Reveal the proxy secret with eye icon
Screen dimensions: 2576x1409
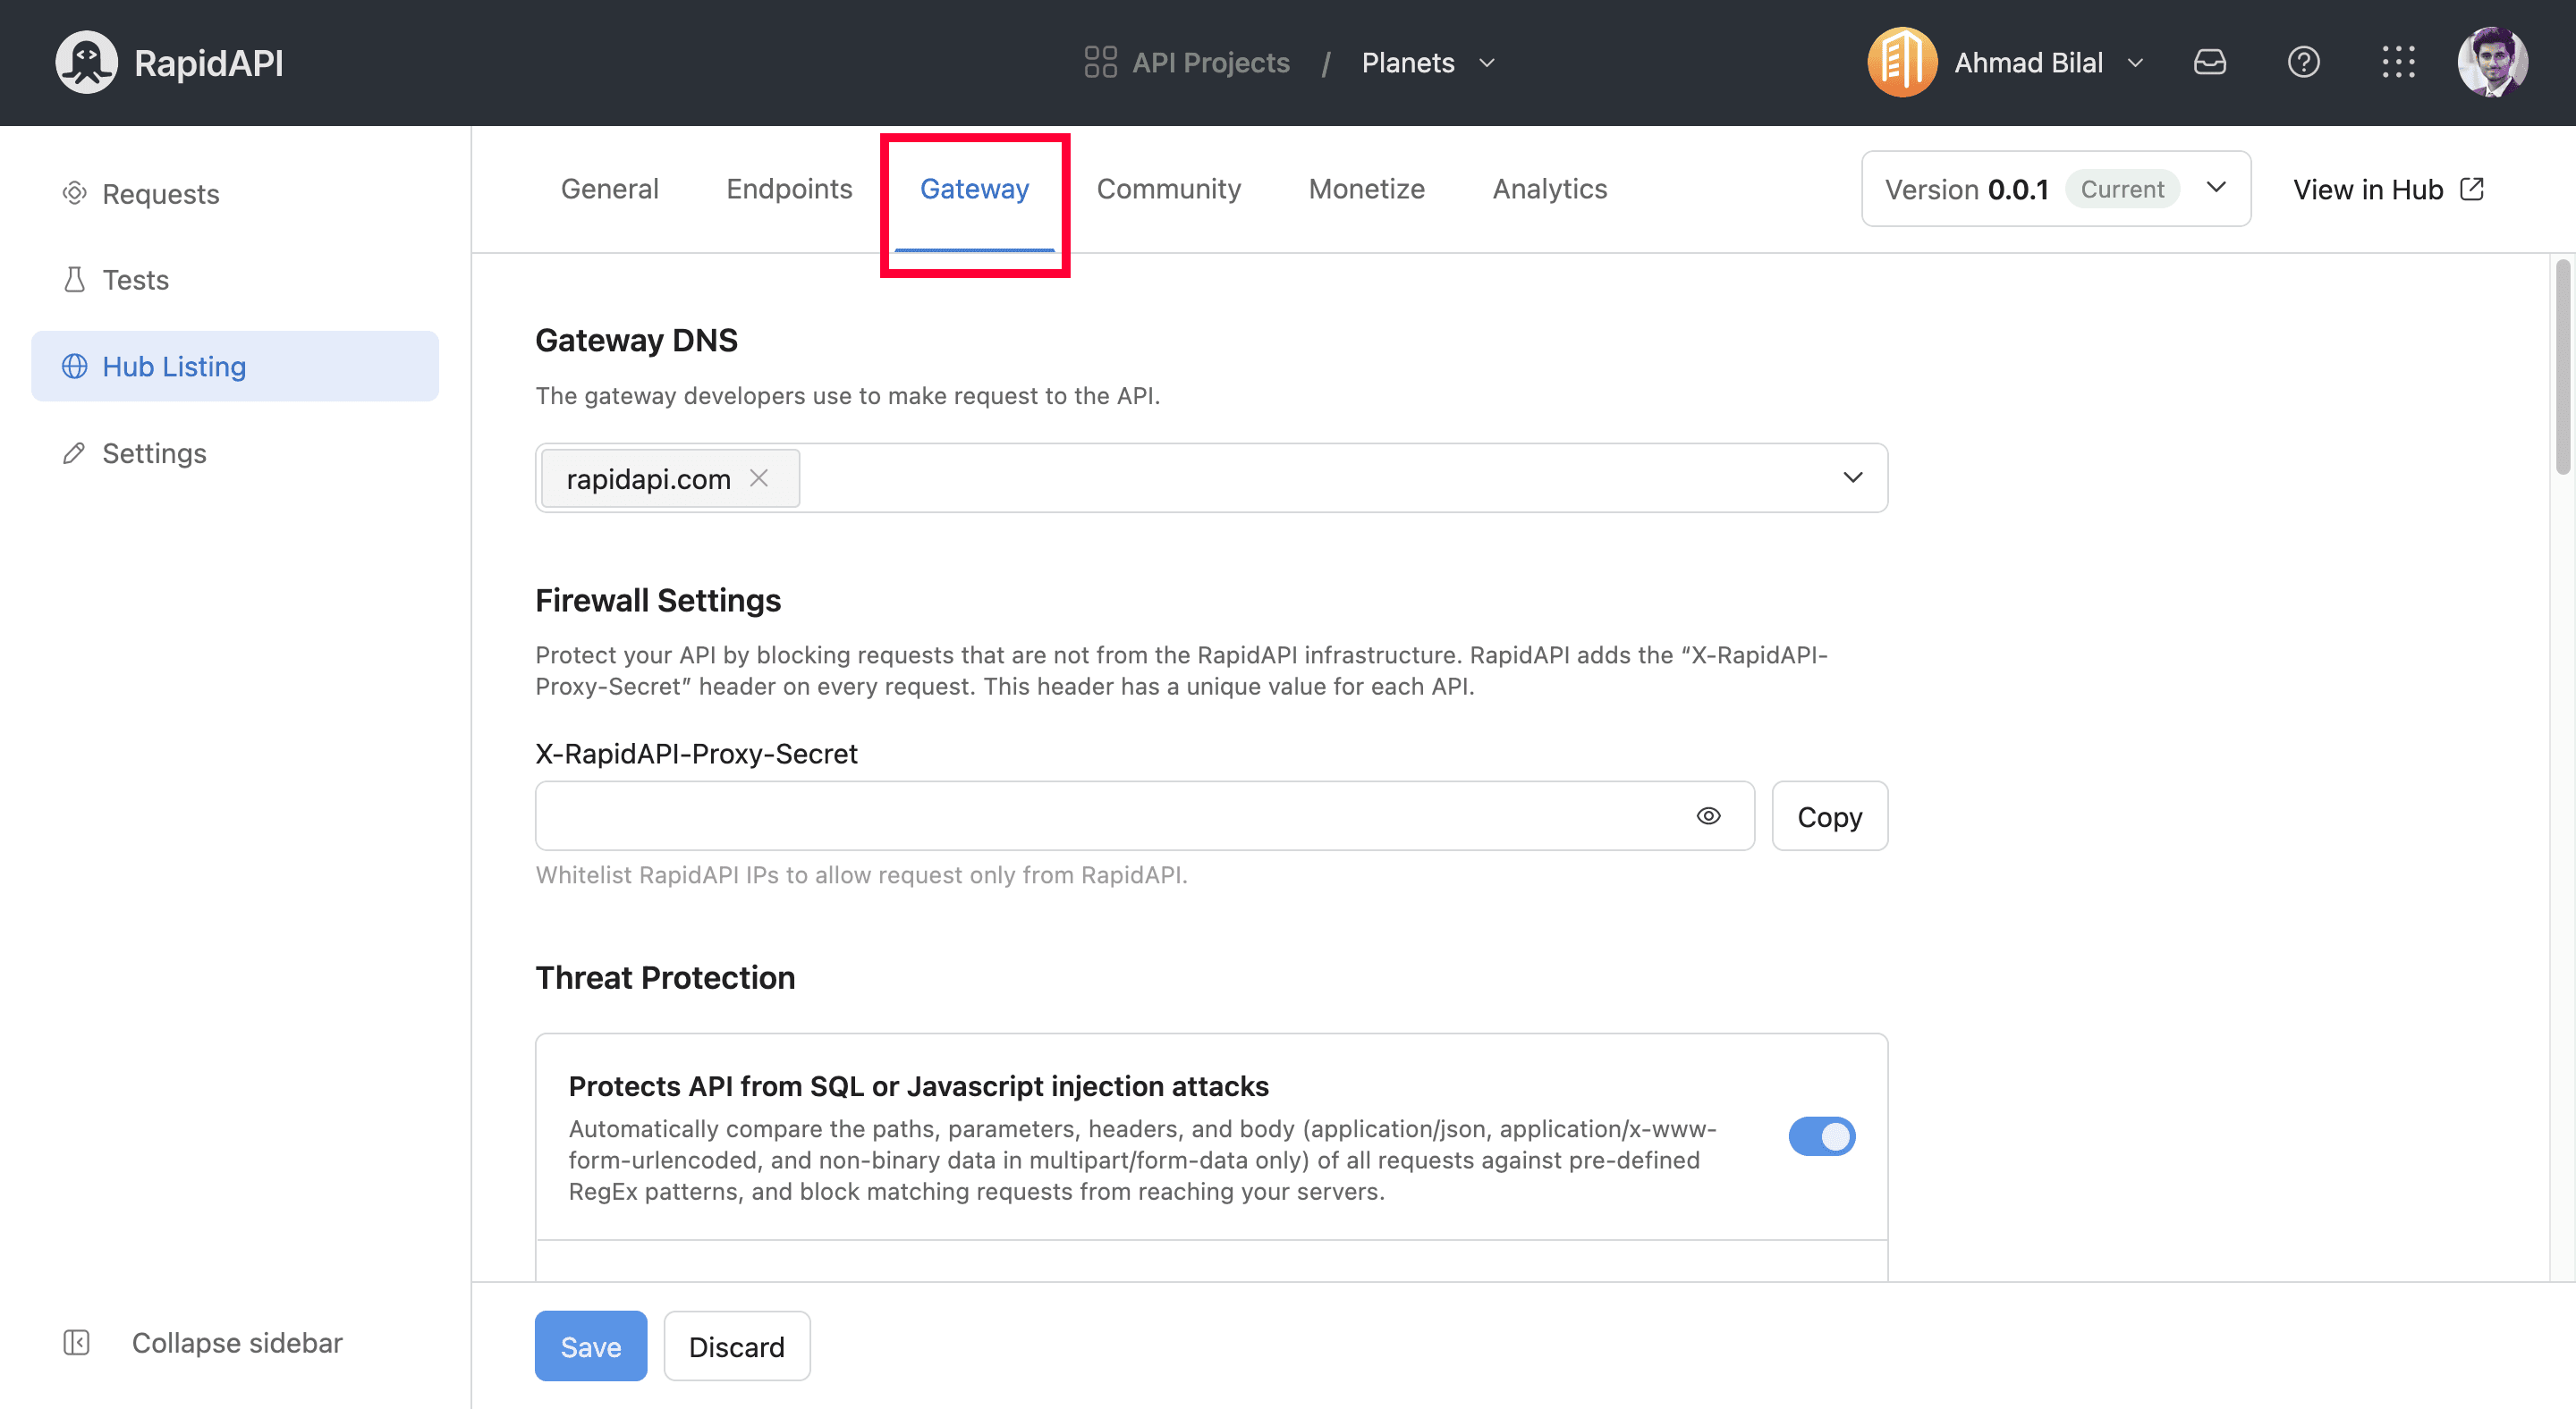tap(1709, 815)
